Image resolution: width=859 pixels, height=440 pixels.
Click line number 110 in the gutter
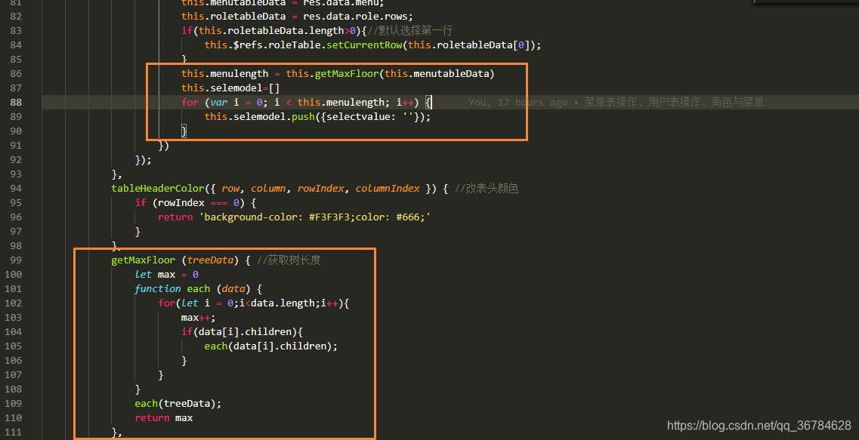pos(14,418)
